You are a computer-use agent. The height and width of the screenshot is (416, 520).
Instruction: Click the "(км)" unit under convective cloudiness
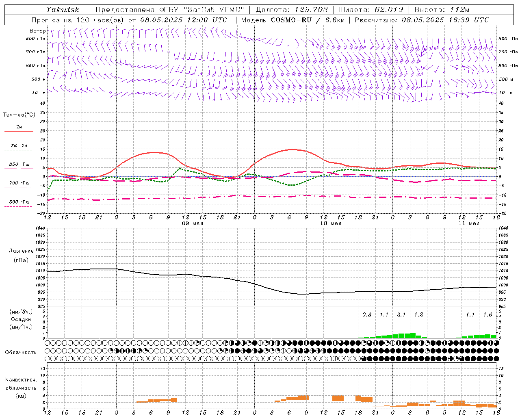(x=21, y=396)
